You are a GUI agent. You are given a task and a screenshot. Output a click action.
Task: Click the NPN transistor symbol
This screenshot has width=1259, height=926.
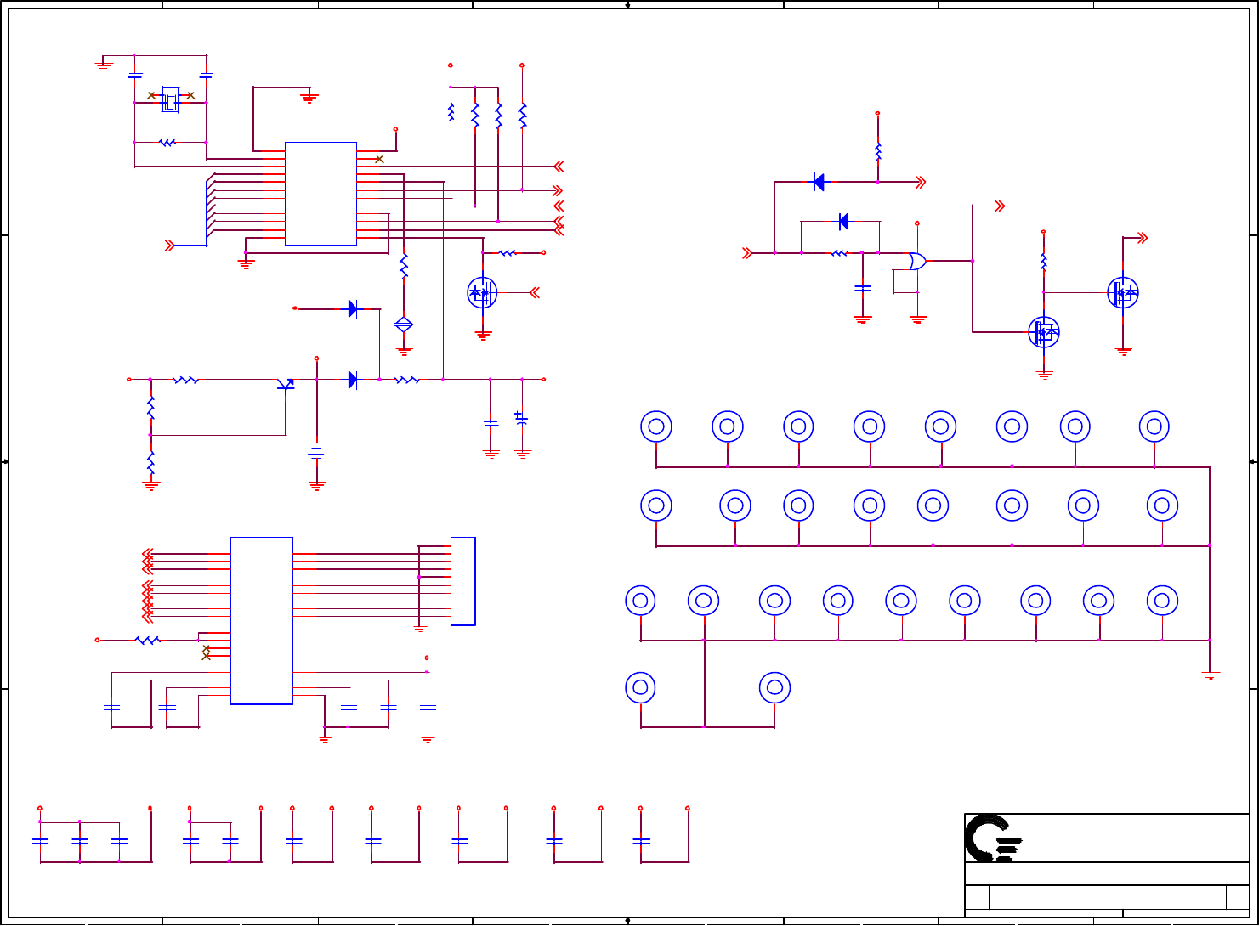286,385
